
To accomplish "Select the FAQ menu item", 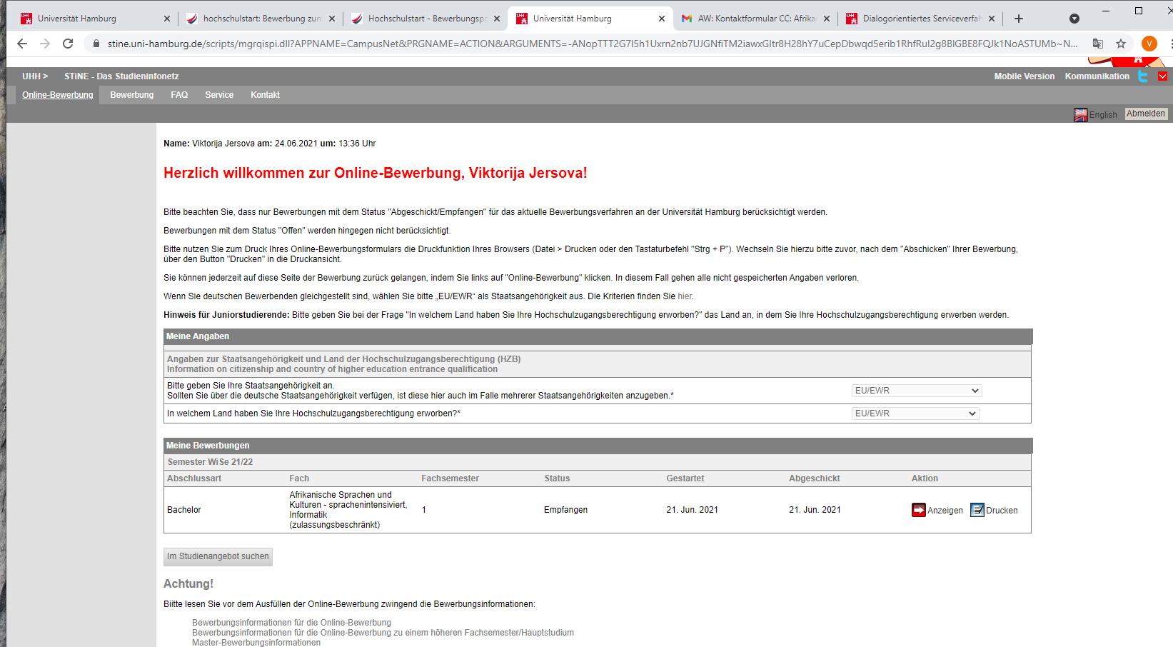I will (179, 95).
